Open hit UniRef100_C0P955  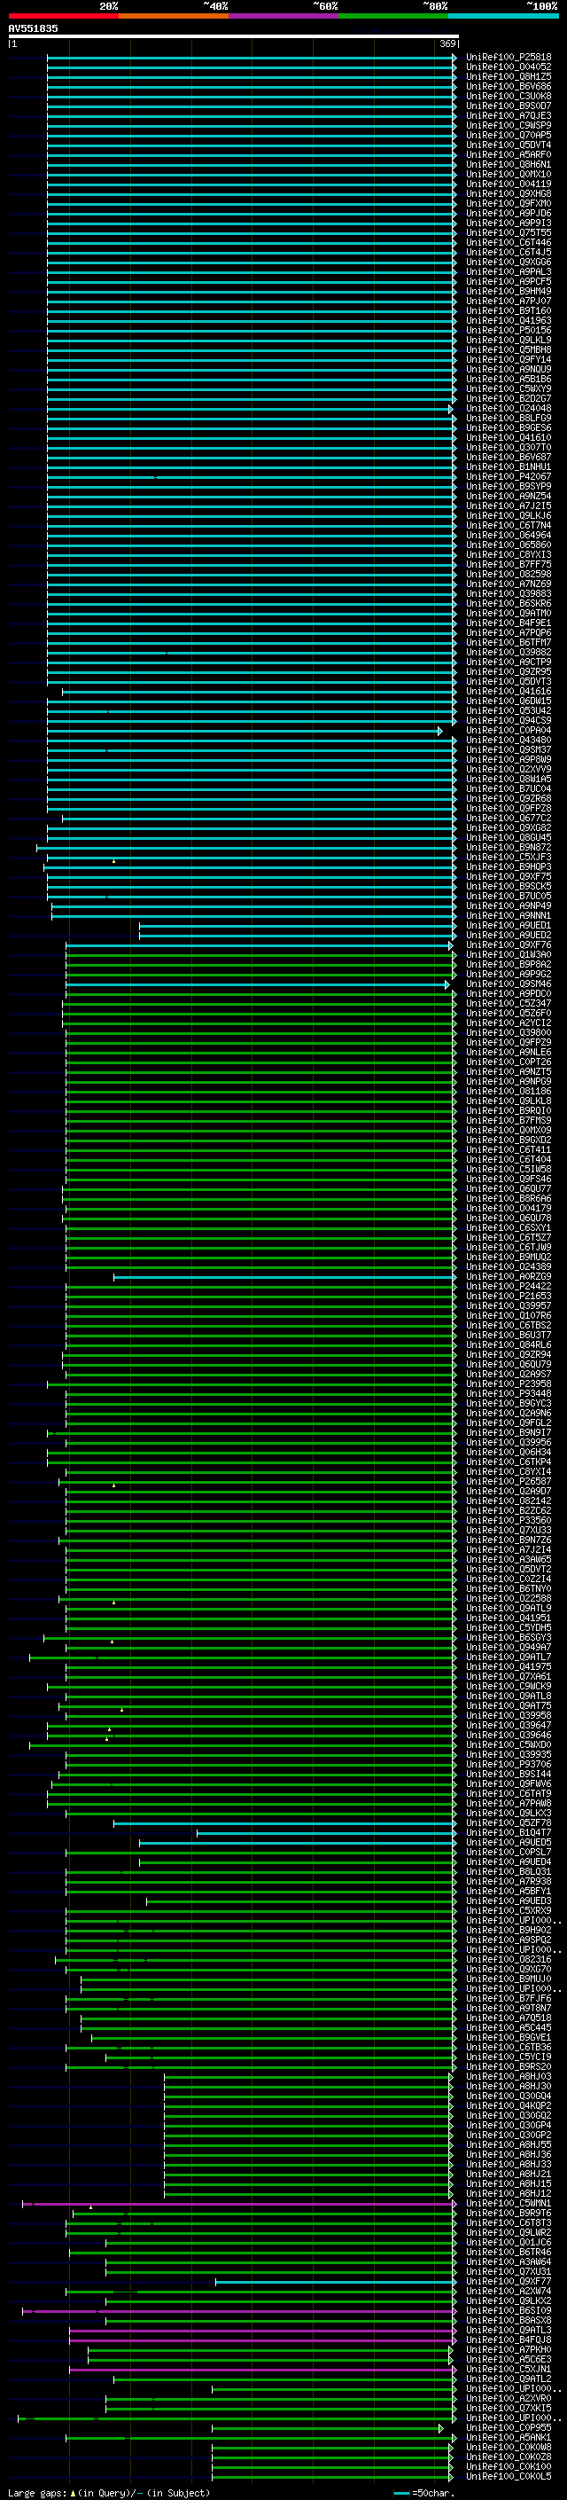[x=509, y=2429]
